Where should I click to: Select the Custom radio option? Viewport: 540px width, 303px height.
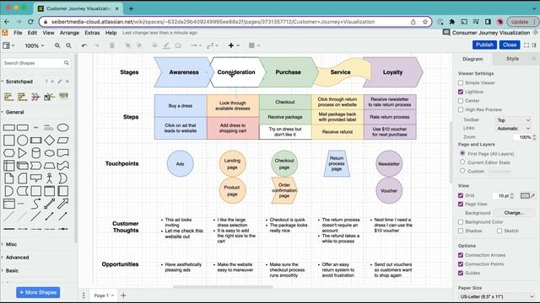point(462,171)
